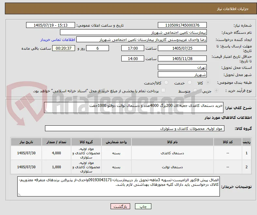Click the دستمال توالت item name cell
Image resolution: width=257 pixels, height=215 pixels.
(172, 167)
